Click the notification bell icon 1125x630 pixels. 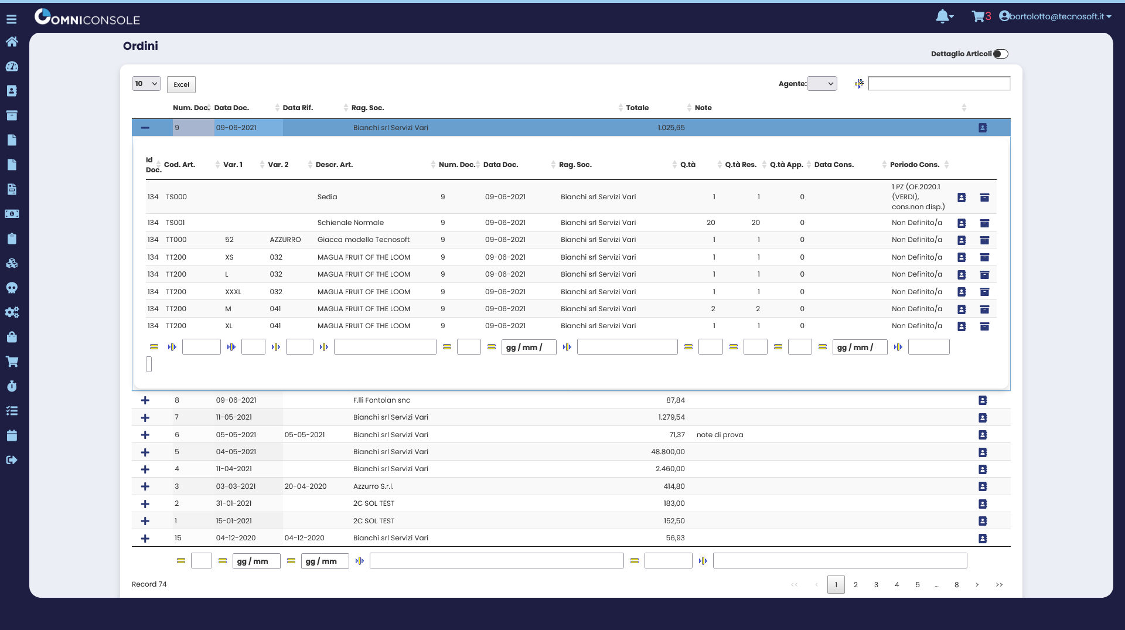point(943,16)
